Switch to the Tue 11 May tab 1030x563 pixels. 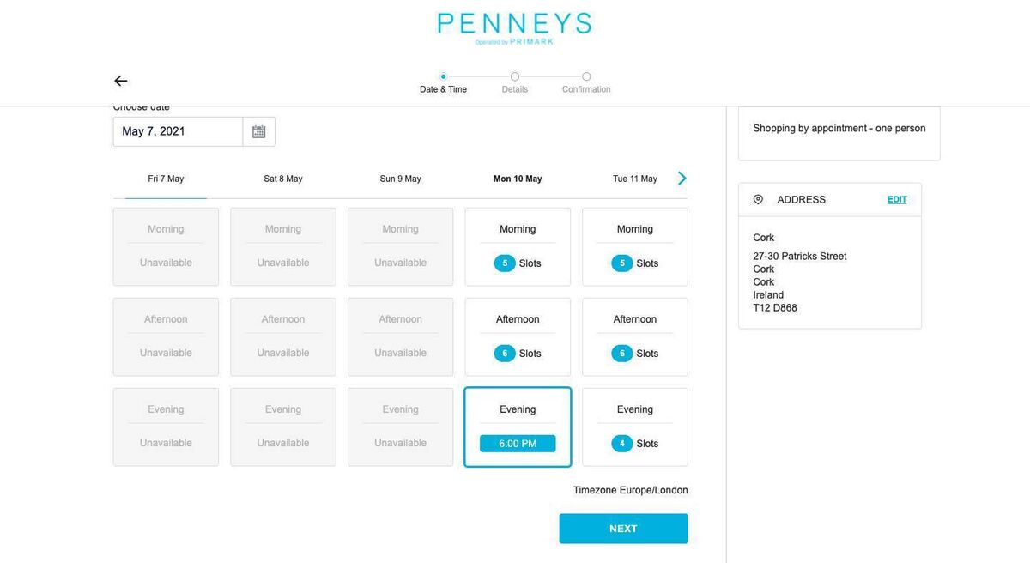click(x=634, y=179)
